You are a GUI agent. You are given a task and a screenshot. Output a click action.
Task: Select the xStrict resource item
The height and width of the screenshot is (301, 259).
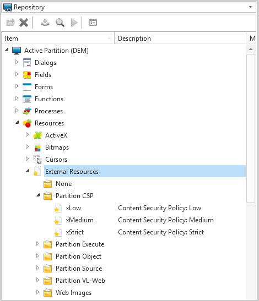coord(75,232)
